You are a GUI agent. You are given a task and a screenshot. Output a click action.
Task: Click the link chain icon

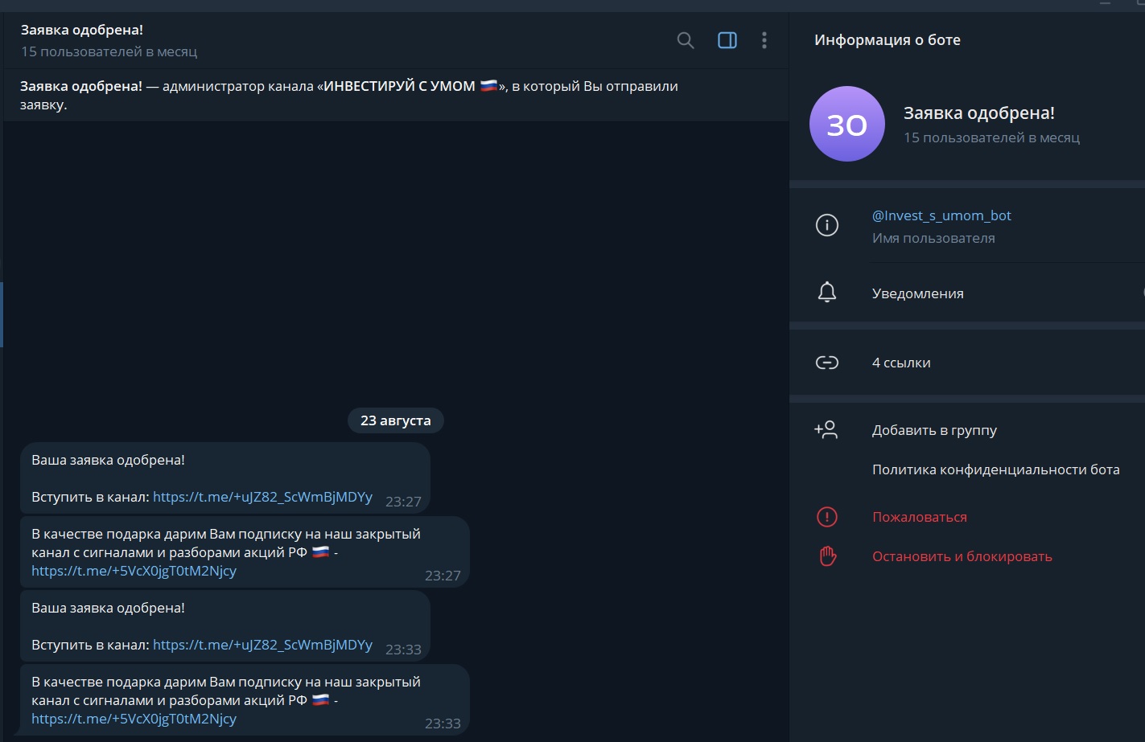pyautogui.click(x=827, y=363)
